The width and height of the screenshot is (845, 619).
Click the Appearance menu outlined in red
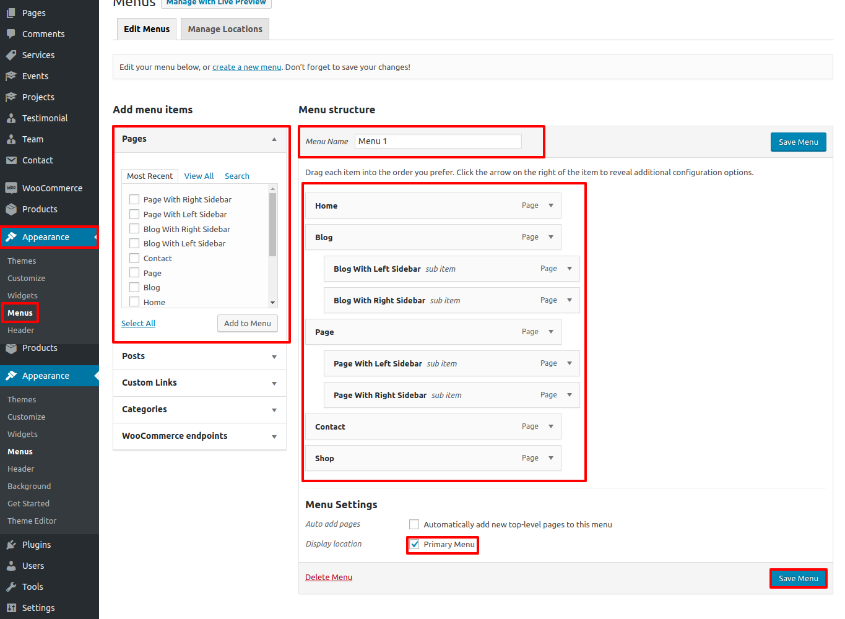pyautogui.click(x=50, y=237)
